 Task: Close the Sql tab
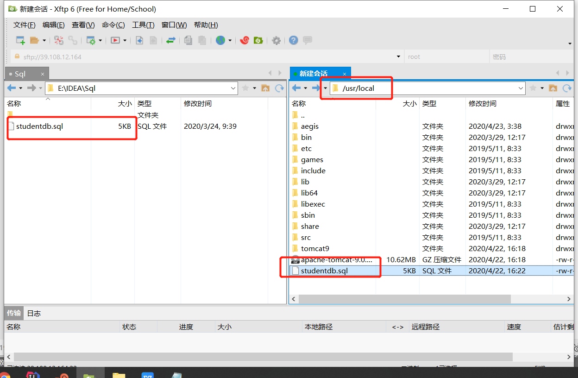pos(43,74)
